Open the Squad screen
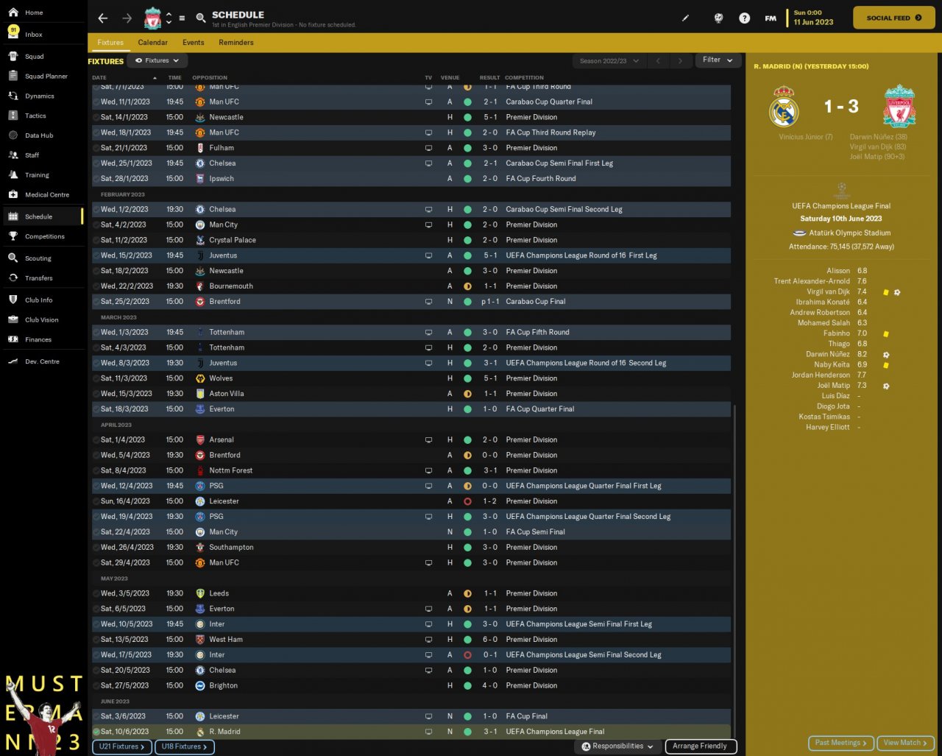 (43, 56)
